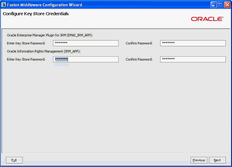Focus IRM_APP Confirm Password field
Image resolution: width=232 pixels, height=167 pixels.
tap(193, 59)
